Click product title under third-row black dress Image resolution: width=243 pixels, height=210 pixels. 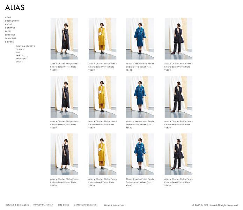64,181
